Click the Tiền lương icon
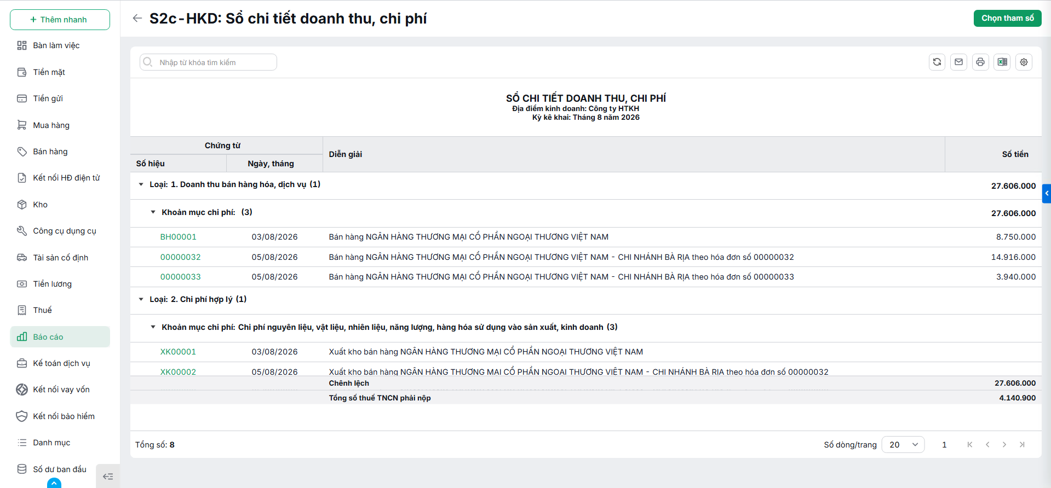 [22, 284]
